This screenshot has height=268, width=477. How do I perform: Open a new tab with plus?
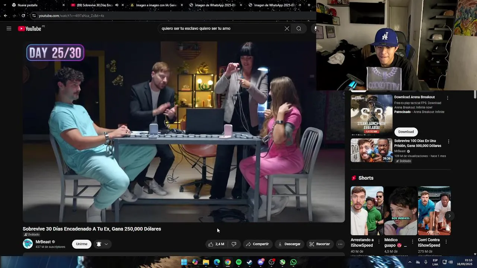click(x=309, y=5)
